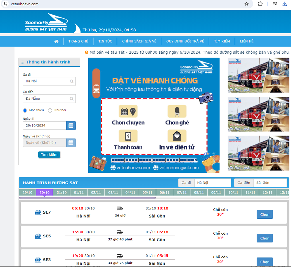291x267 pixels.
Task: Open the QUY ĐỊNH ĐỔI TRẢ VÉ menu
Action: coord(185,41)
